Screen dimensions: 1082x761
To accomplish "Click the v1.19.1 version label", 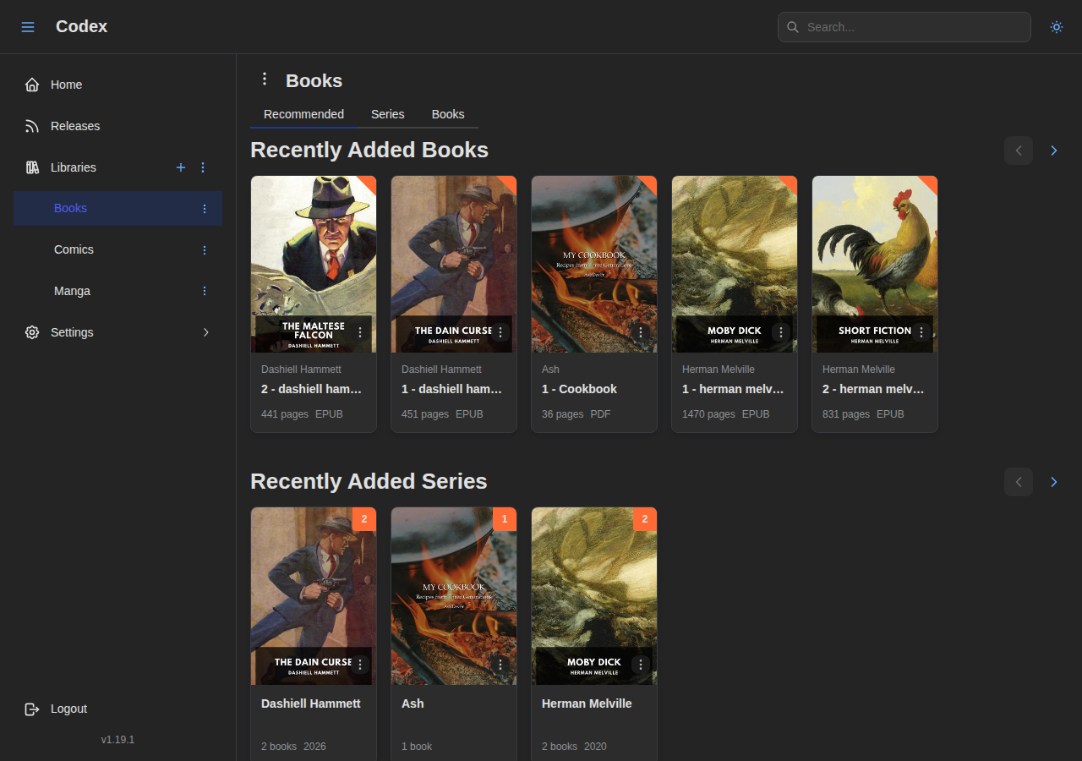I will pyautogui.click(x=117, y=740).
